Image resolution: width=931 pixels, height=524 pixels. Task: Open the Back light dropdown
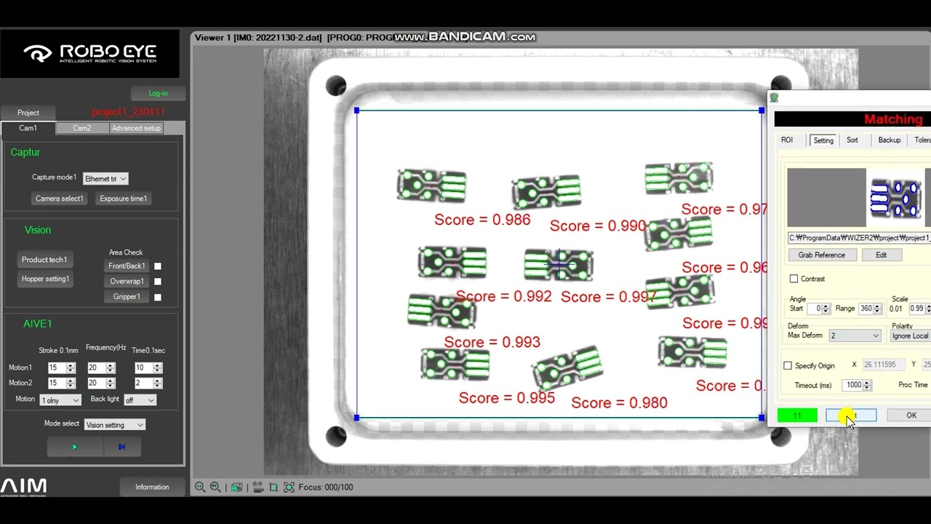coord(140,400)
